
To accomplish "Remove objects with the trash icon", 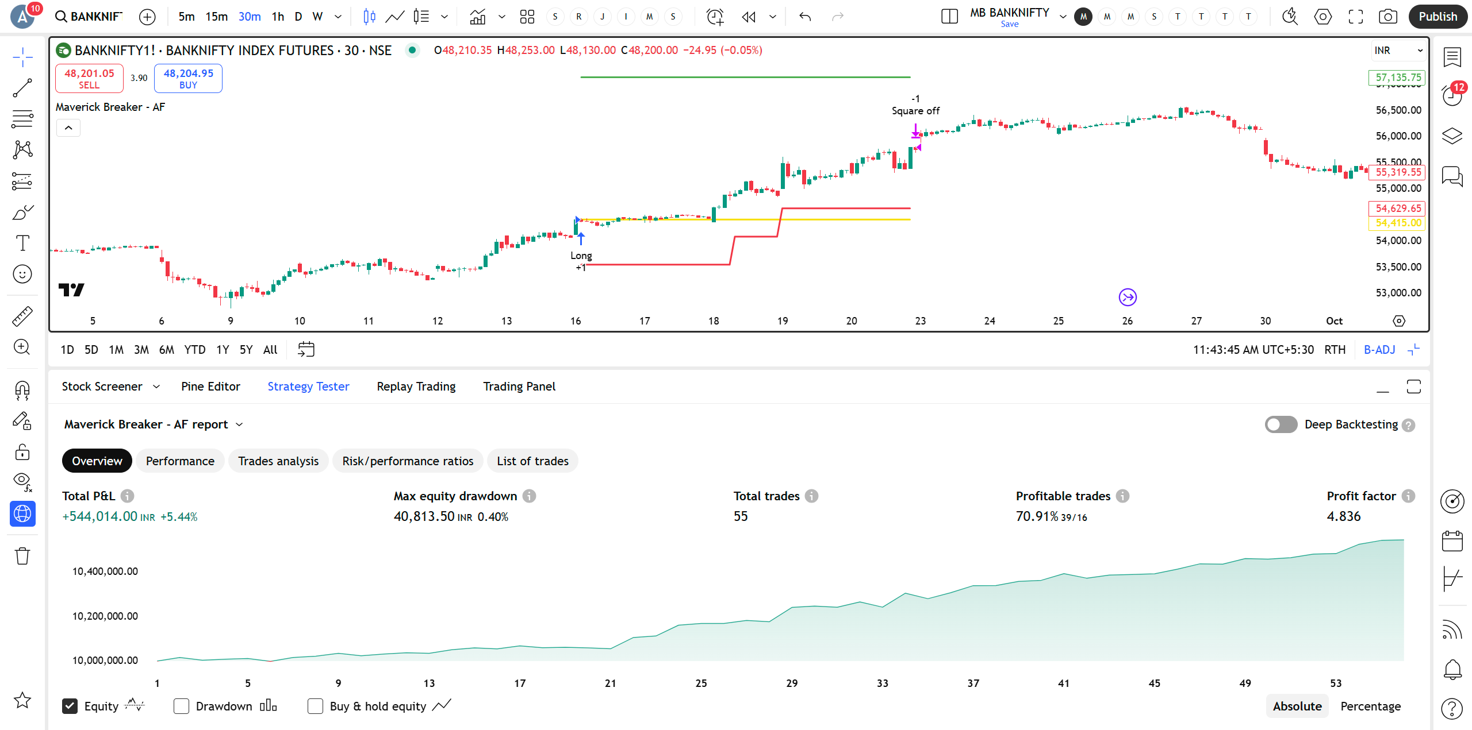I will pyautogui.click(x=22, y=556).
